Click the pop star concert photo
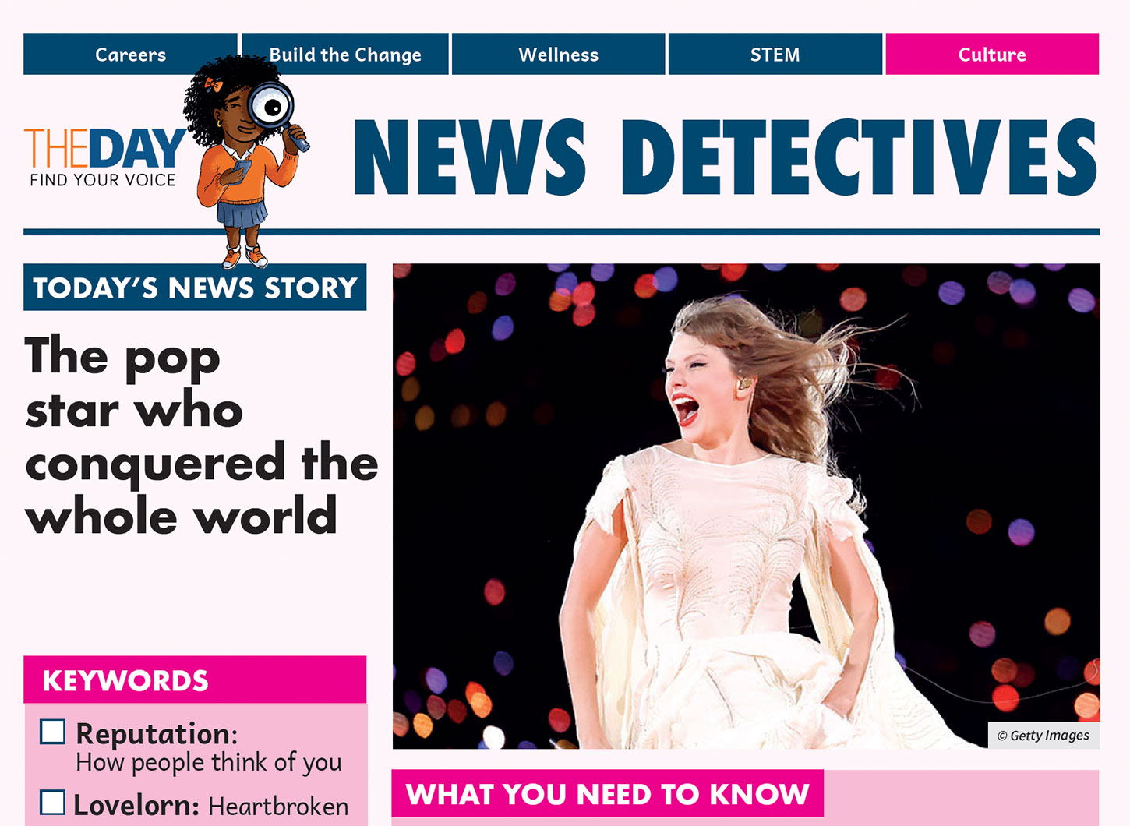The height and width of the screenshot is (826, 1130). (x=745, y=507)
